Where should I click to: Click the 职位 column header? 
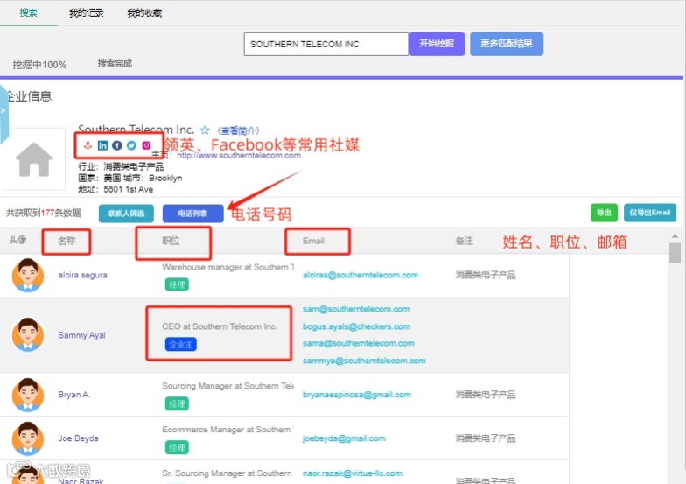tap(171, 241)
